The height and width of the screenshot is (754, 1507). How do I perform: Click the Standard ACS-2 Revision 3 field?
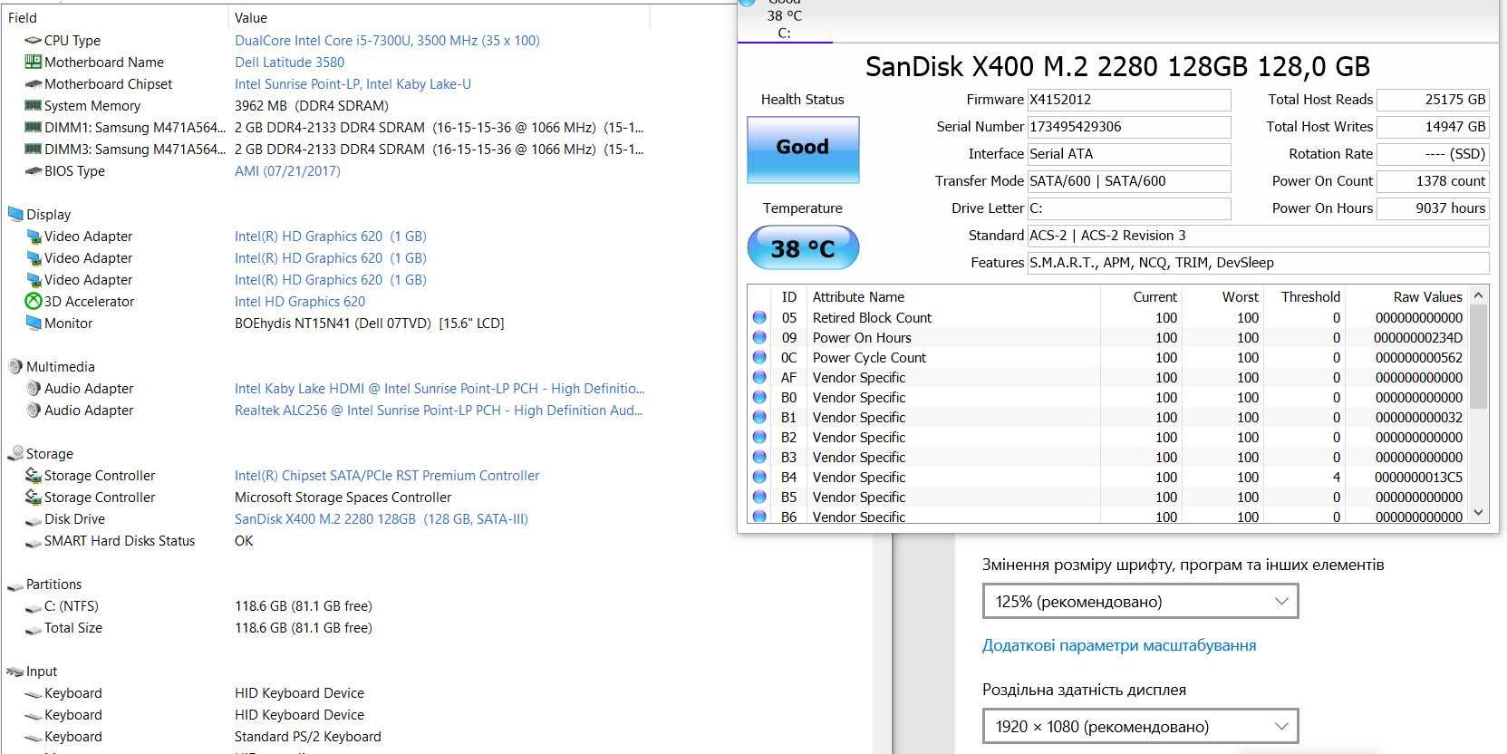1258,236
